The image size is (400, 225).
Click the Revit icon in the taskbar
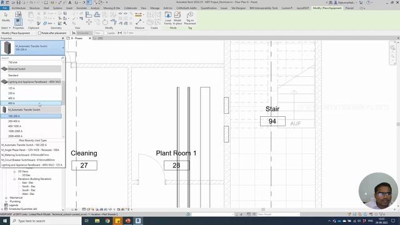(138, 221)
